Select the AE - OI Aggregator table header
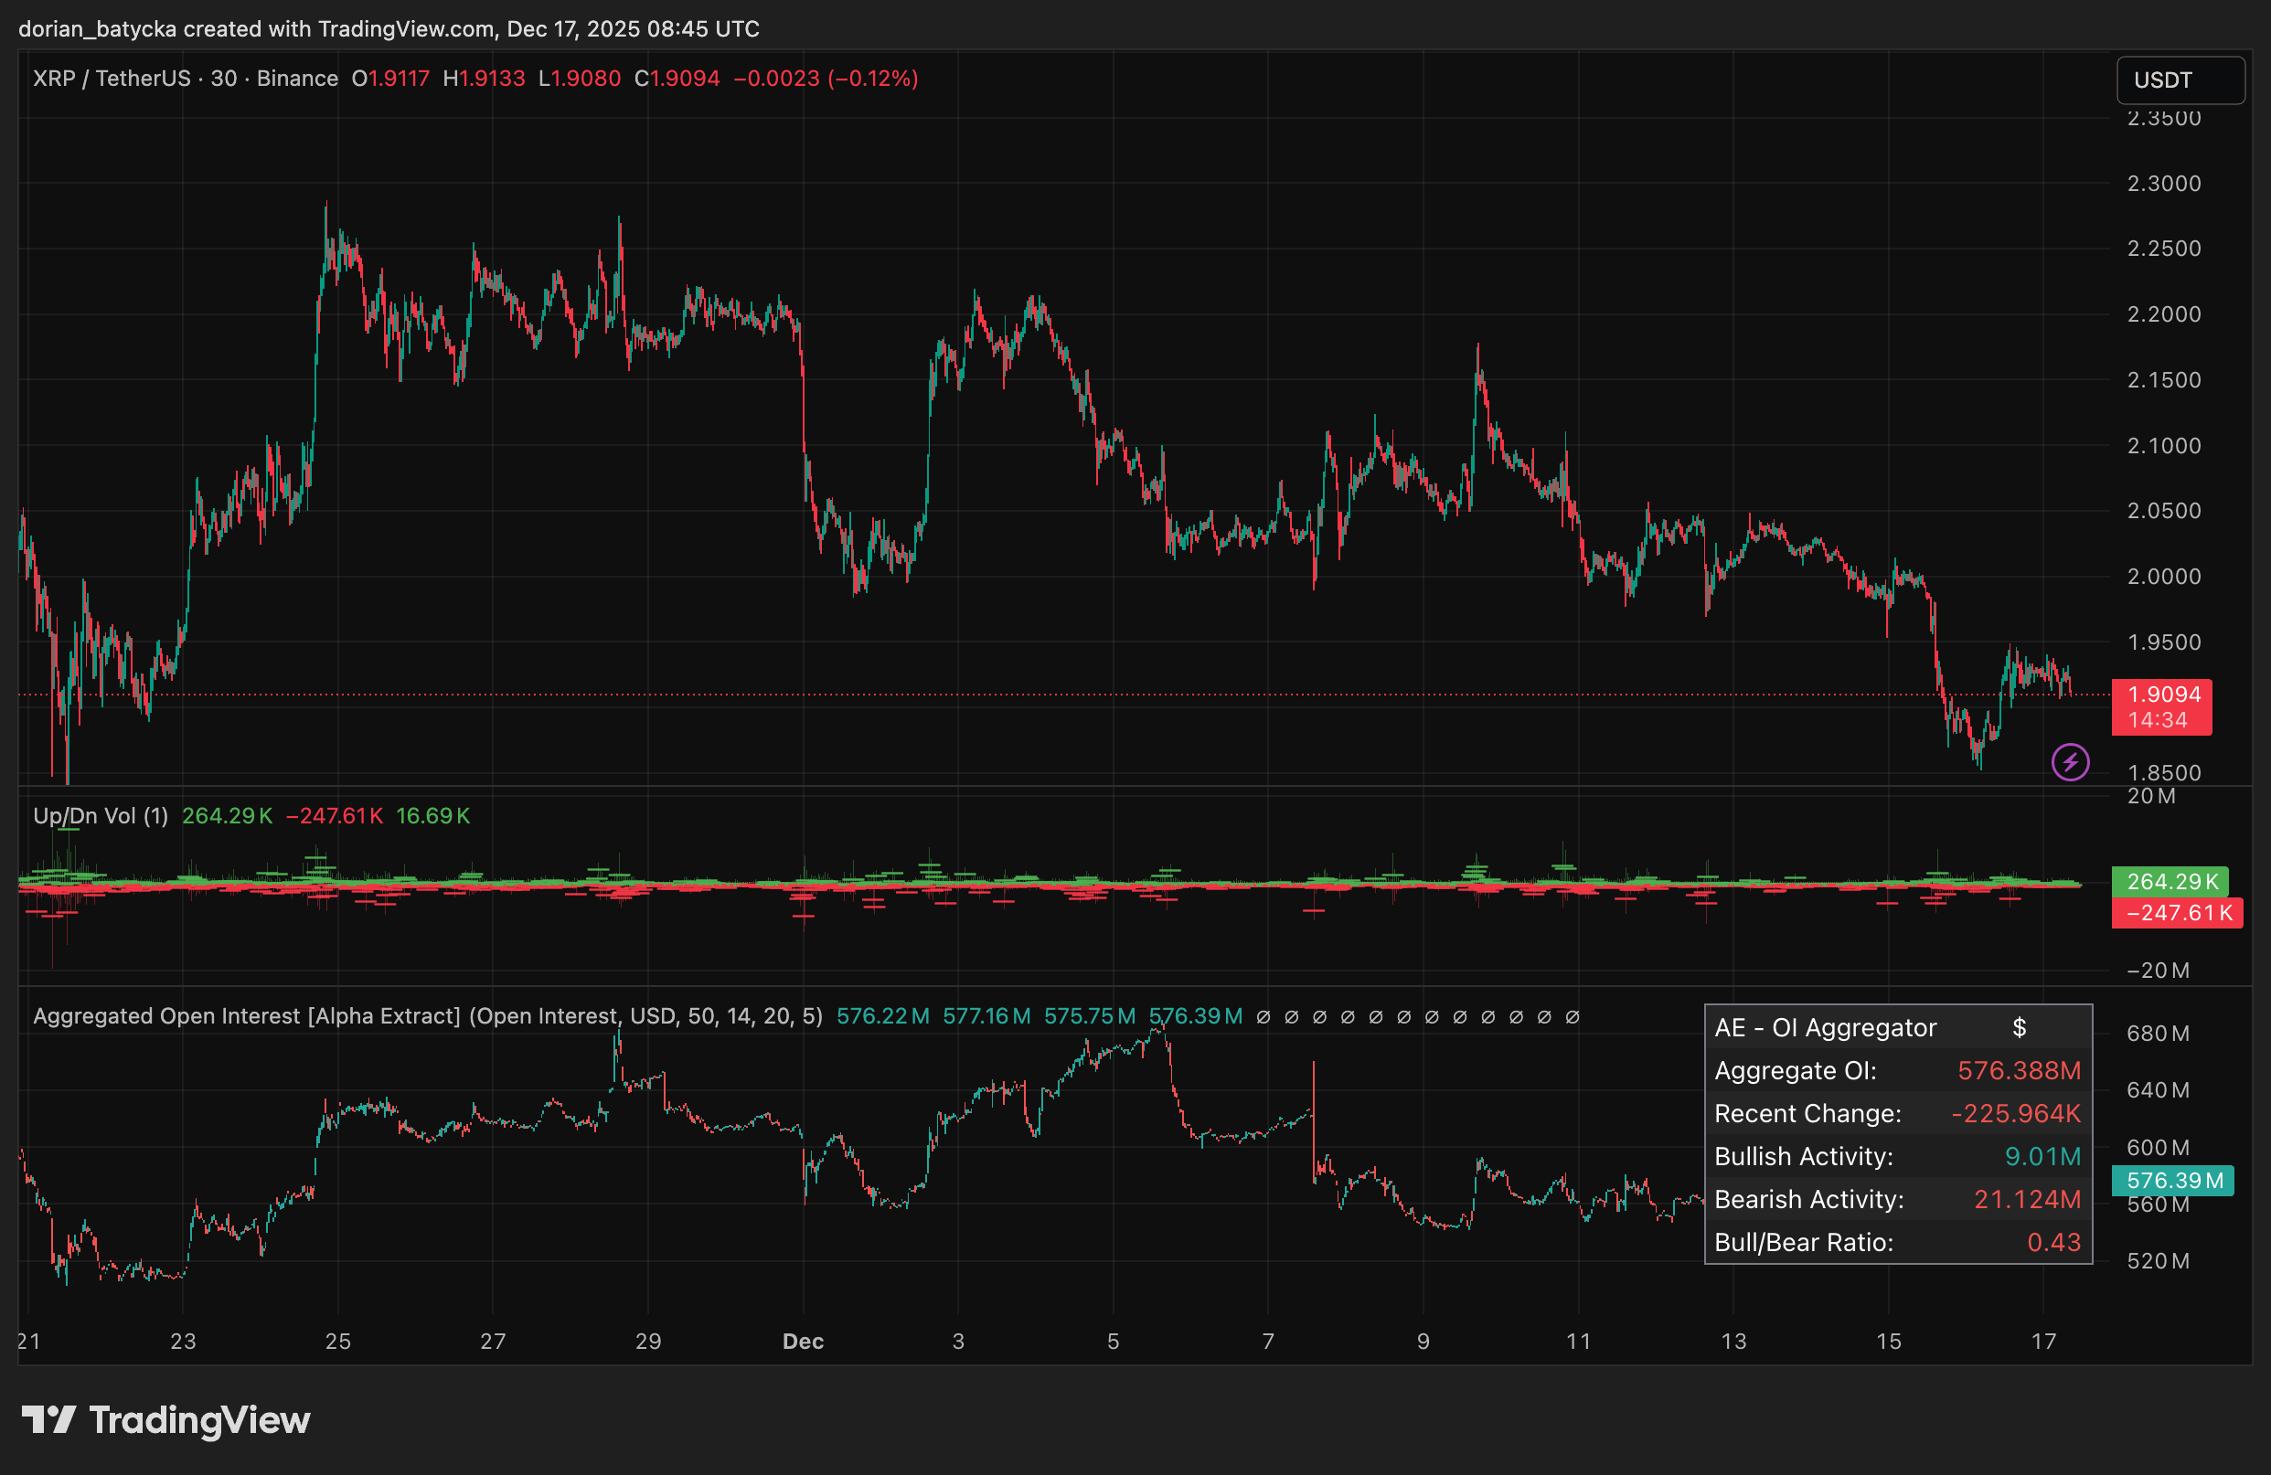The width and height of the screenshot is (2271, 1475). tap(1825, 1027)
